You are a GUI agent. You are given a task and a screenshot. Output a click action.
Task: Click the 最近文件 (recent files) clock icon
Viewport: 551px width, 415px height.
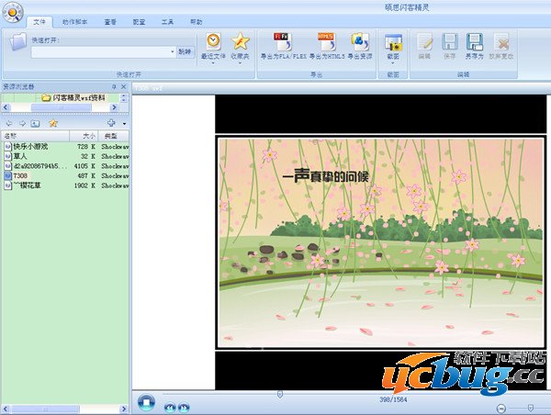(x=213, y=42)
